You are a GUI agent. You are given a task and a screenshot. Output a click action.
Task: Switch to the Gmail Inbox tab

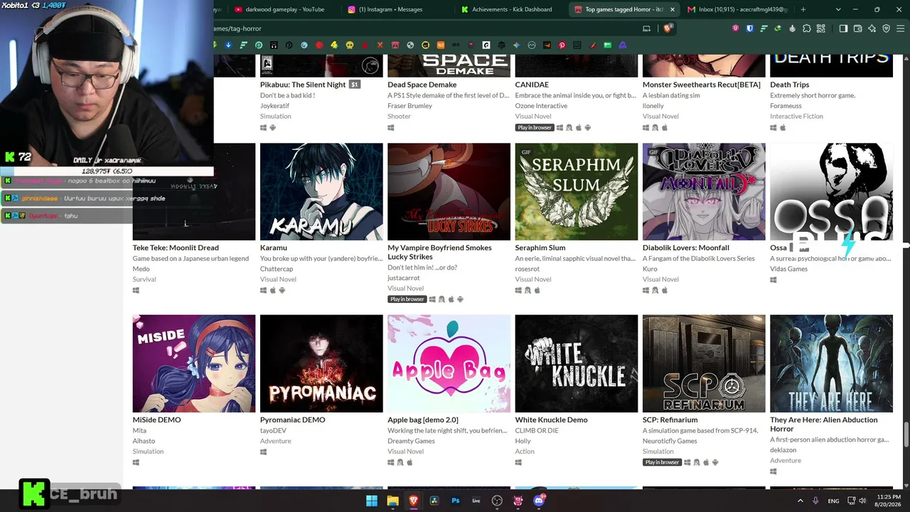737,9
